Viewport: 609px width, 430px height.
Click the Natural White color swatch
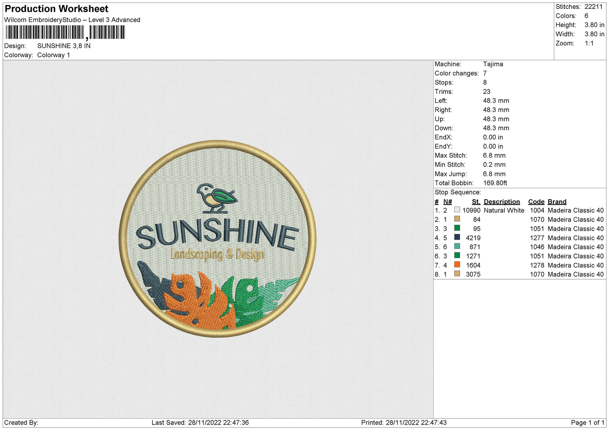pos(457,210)
